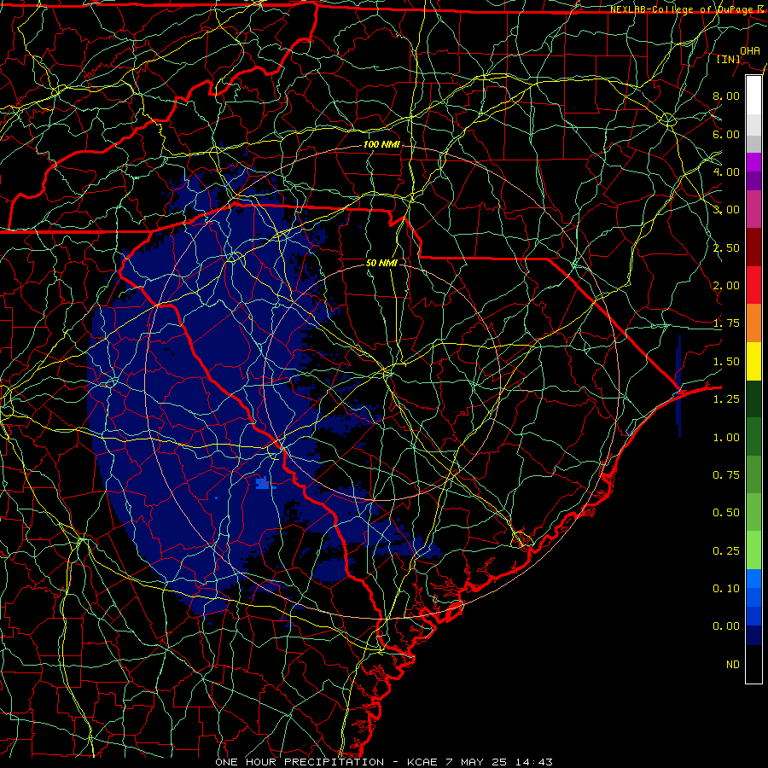768x768 pixels.
Task: Click the 2.50 legend value
Action: (x=726, y=247)
